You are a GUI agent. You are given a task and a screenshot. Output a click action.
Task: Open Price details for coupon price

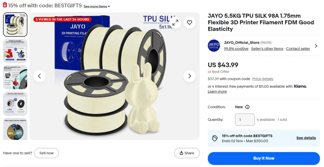[263, 79]
